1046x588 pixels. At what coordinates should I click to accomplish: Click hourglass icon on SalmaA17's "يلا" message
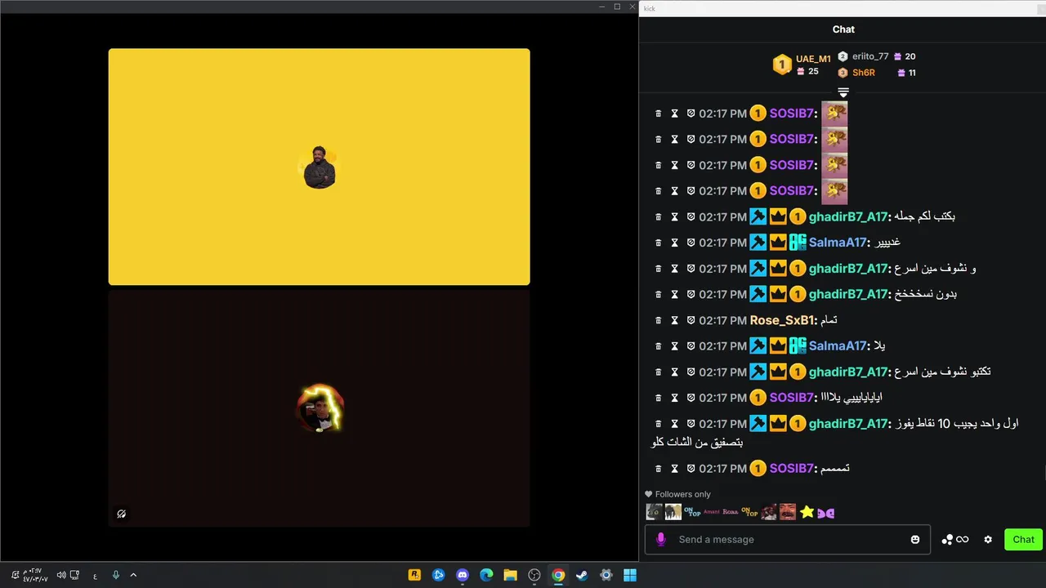(675, 346)
